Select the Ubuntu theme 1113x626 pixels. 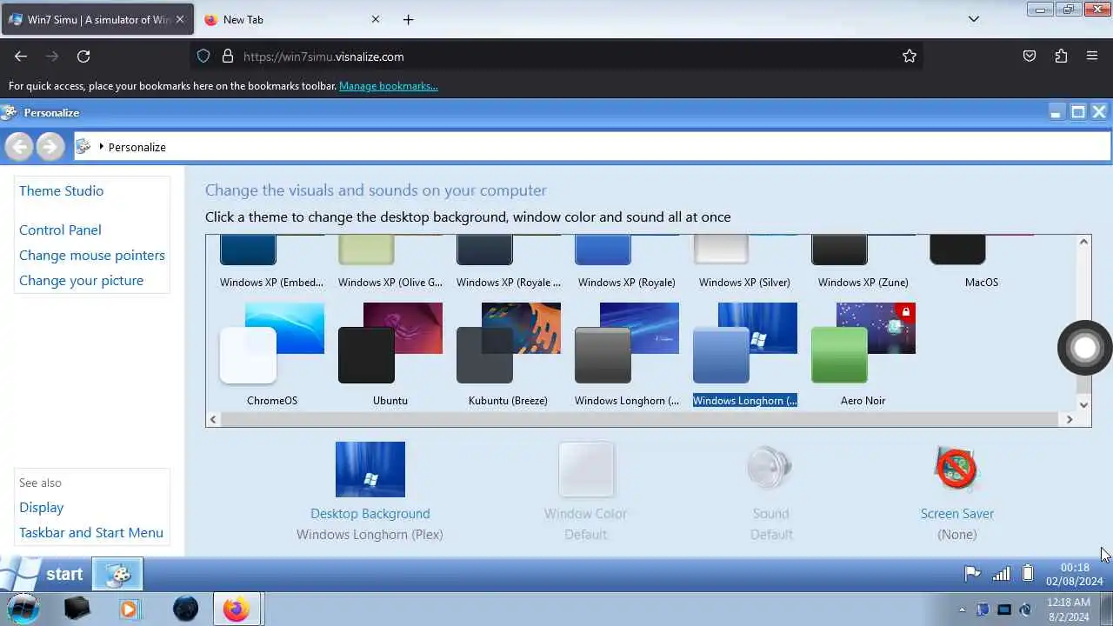point(390,355)
